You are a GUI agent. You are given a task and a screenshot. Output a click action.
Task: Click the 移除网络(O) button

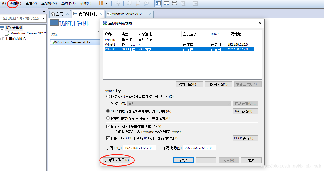tap(219, 84)
